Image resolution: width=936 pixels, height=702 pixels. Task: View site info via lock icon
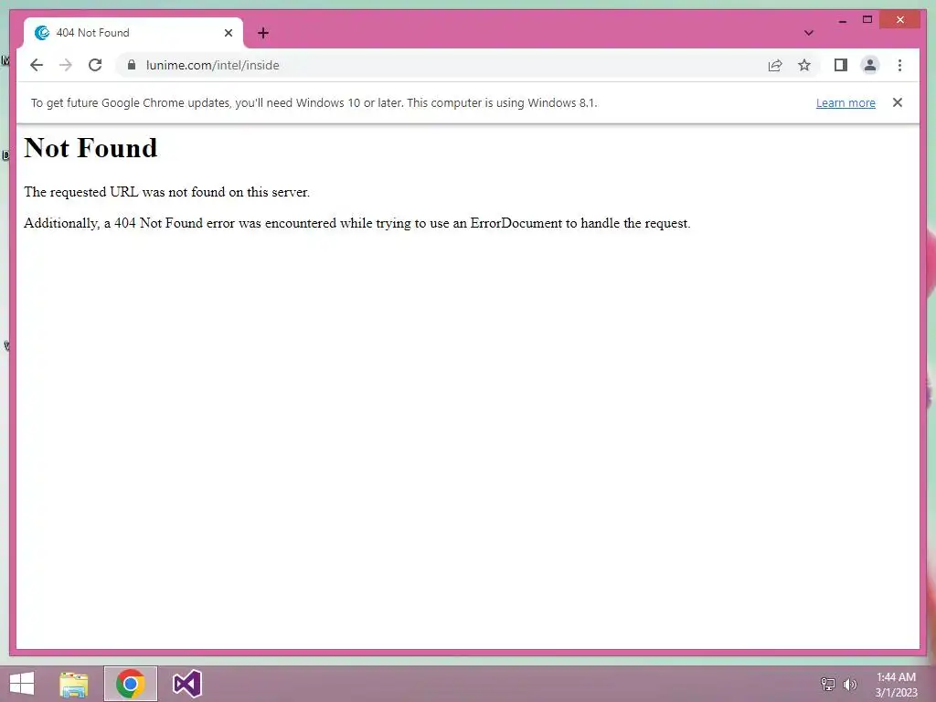(132, 65)
